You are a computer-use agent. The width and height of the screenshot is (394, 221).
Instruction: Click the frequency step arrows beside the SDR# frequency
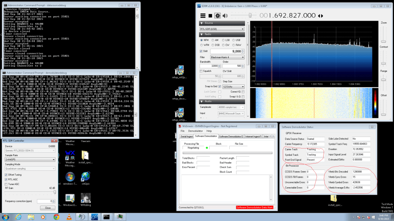tap(321, 16)
